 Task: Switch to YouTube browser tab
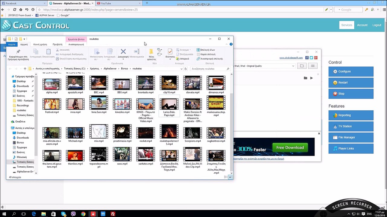[118, 3]
